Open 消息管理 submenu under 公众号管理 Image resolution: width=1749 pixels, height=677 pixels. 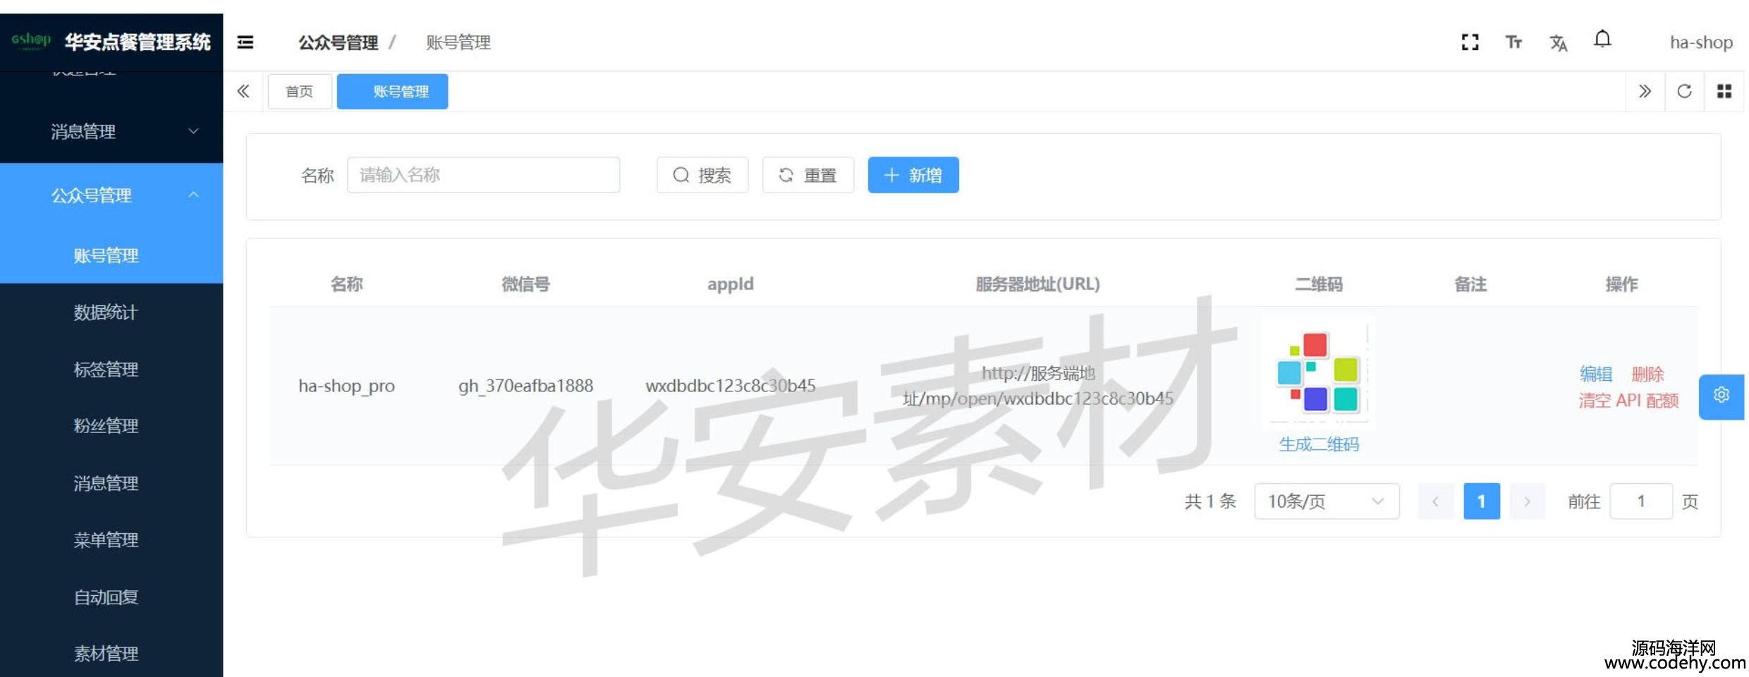click(111, 483)
